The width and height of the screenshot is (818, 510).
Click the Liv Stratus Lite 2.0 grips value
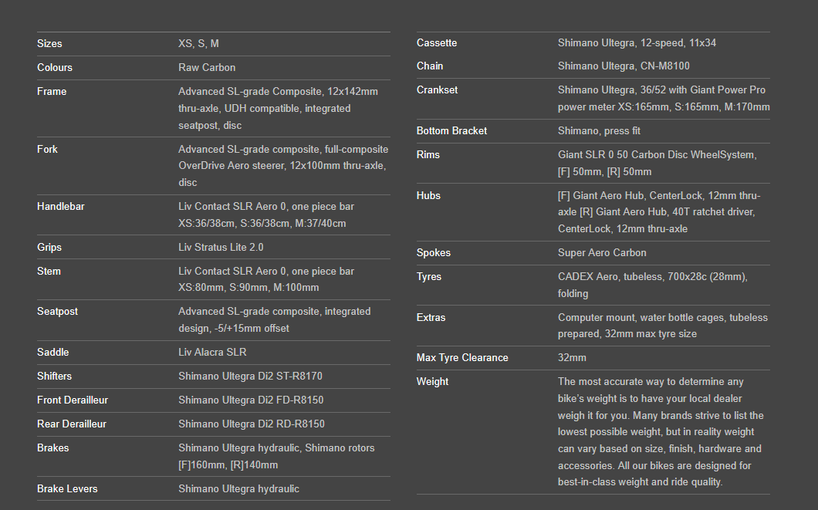click(x=221, y=247)
